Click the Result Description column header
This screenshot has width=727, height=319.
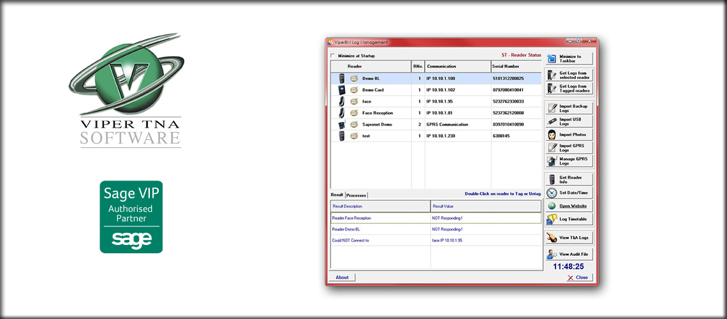click(381, 206)
